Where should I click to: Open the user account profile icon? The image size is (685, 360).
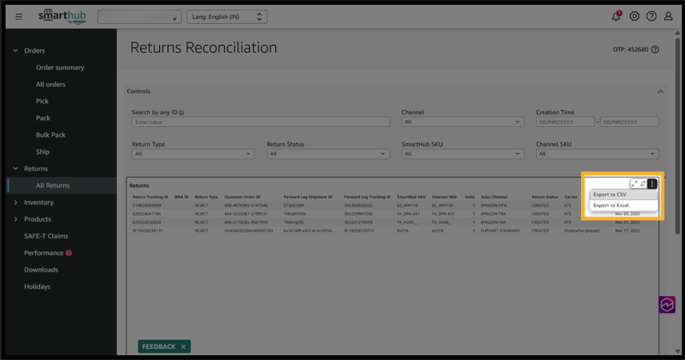[668, 16]
